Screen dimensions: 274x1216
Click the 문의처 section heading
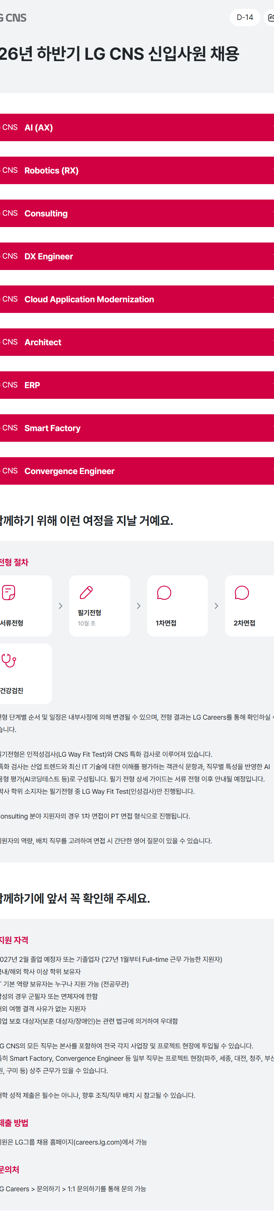point(10,1170)
